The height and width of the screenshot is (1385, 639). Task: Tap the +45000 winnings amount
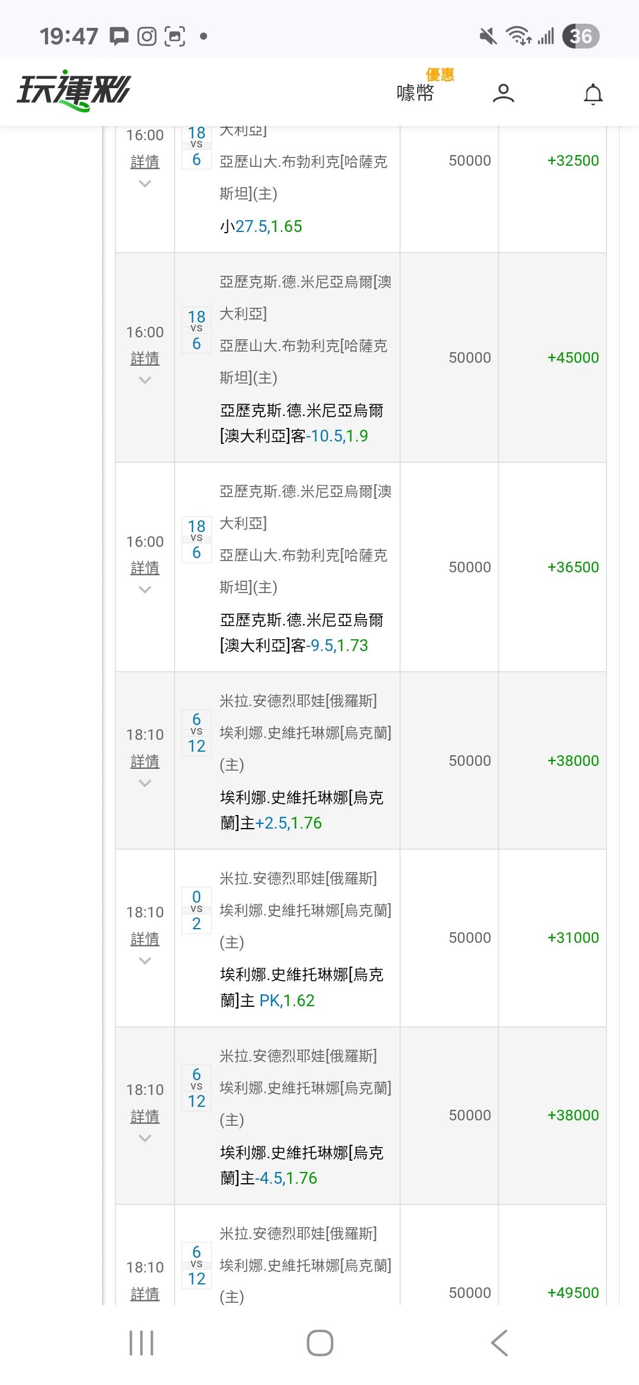(573, 357)
